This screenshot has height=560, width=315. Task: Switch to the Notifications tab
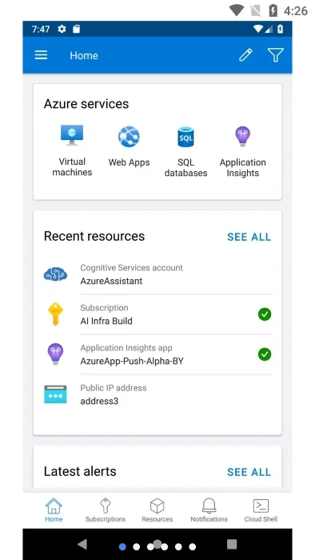[209, 510]
